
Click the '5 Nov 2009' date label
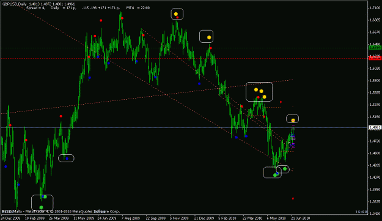point(179,218)
